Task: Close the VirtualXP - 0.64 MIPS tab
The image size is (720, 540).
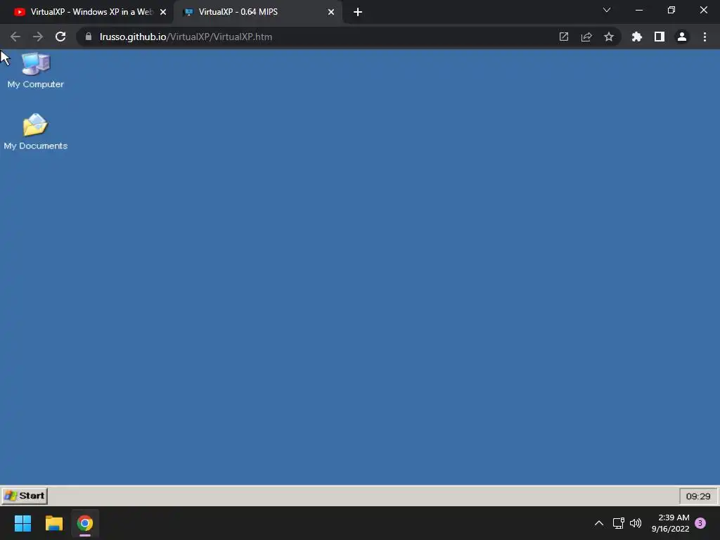Action: (331, 12)
